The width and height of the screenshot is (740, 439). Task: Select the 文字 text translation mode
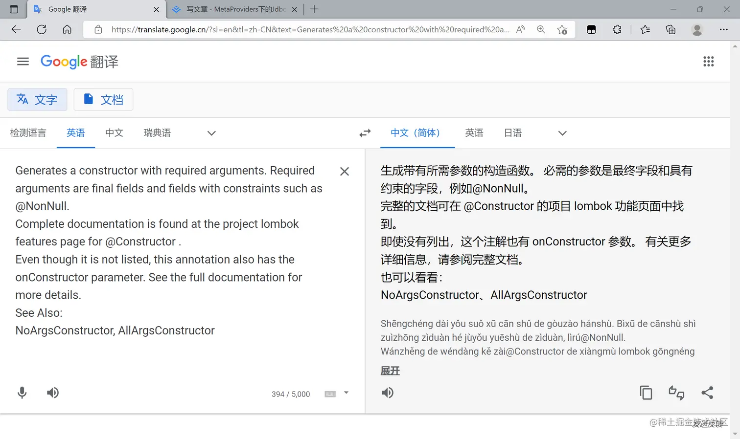[x=37, y=100]
